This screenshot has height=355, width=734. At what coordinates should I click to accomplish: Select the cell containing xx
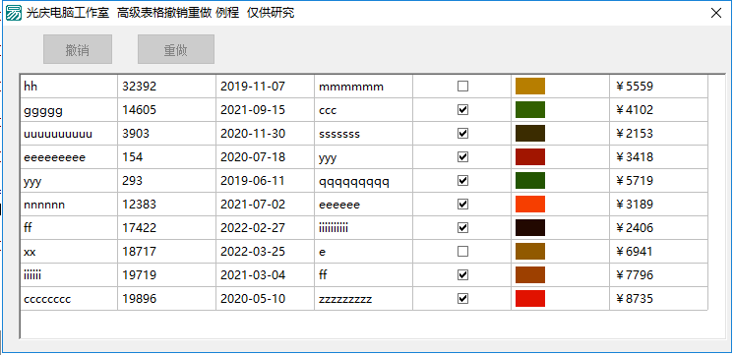pyautogui.click(x=69, y=252)
